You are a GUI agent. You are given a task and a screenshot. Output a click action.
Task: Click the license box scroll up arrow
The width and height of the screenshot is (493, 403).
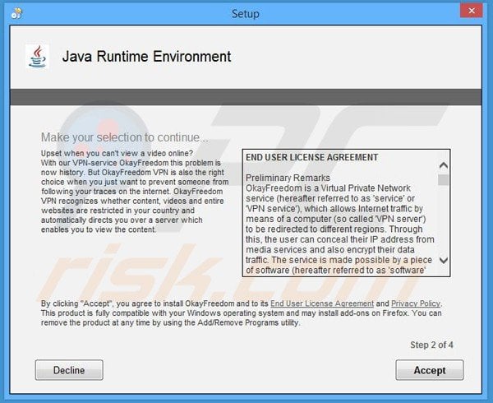click(x=444, y=165)
